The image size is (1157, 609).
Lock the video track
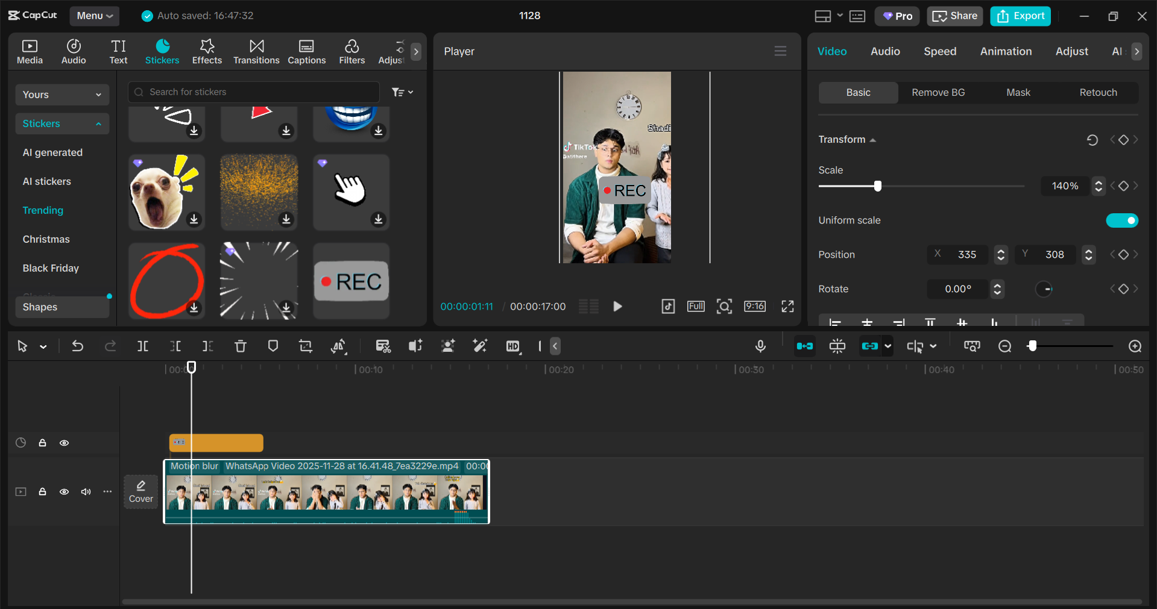[x=42, y=492]
